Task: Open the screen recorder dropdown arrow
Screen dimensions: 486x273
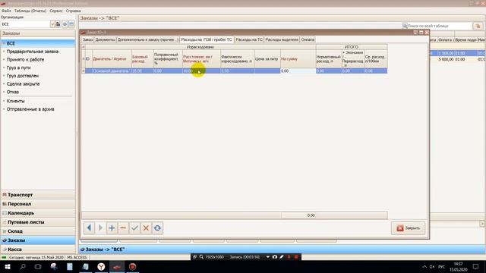Action: pos(268,257)
